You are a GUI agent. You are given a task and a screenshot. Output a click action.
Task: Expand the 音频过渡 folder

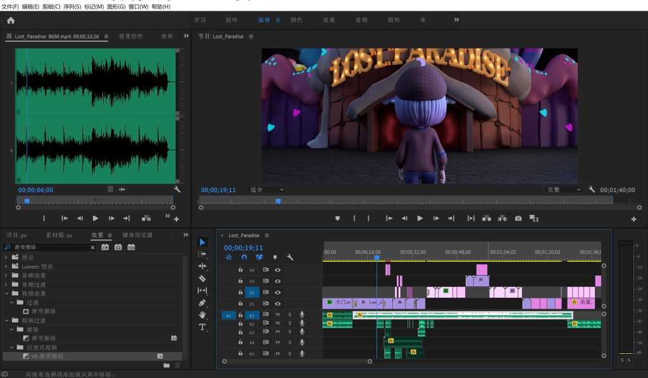[x=6, y=284]
